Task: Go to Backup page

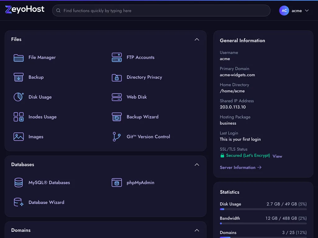Action: click(x=36, y=77)
